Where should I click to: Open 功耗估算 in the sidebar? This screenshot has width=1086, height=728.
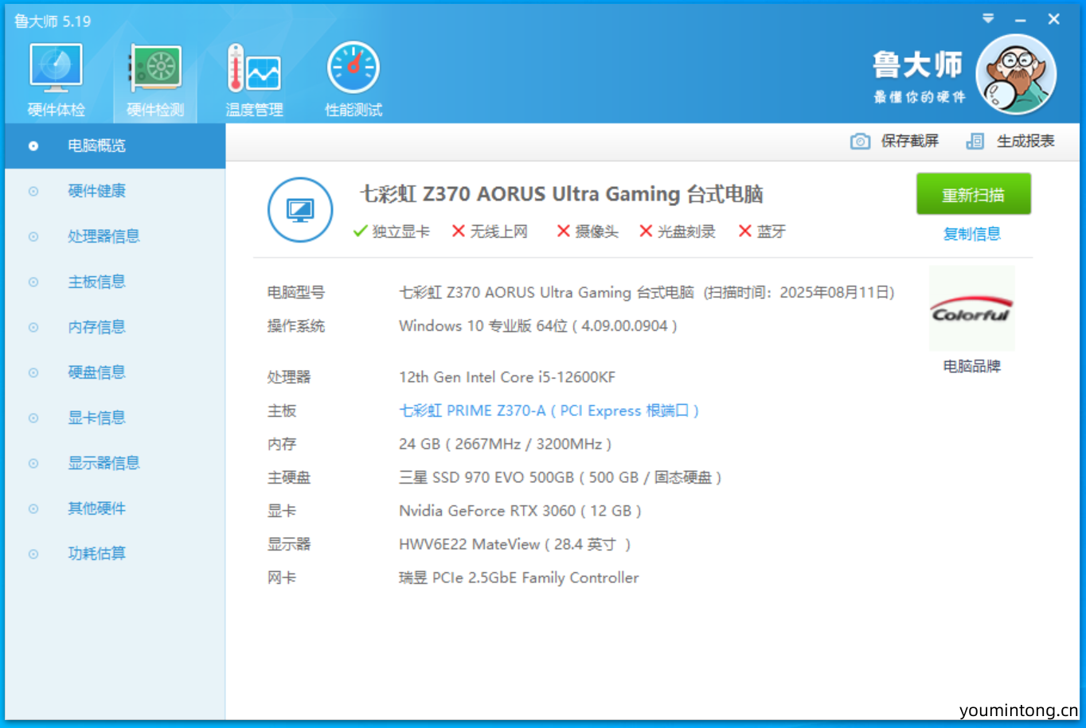pyautogui.click(x=115, y=554)
